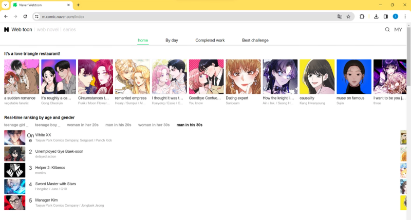
Task: Open site information icon in address bar
Action: tap(36, 16)
